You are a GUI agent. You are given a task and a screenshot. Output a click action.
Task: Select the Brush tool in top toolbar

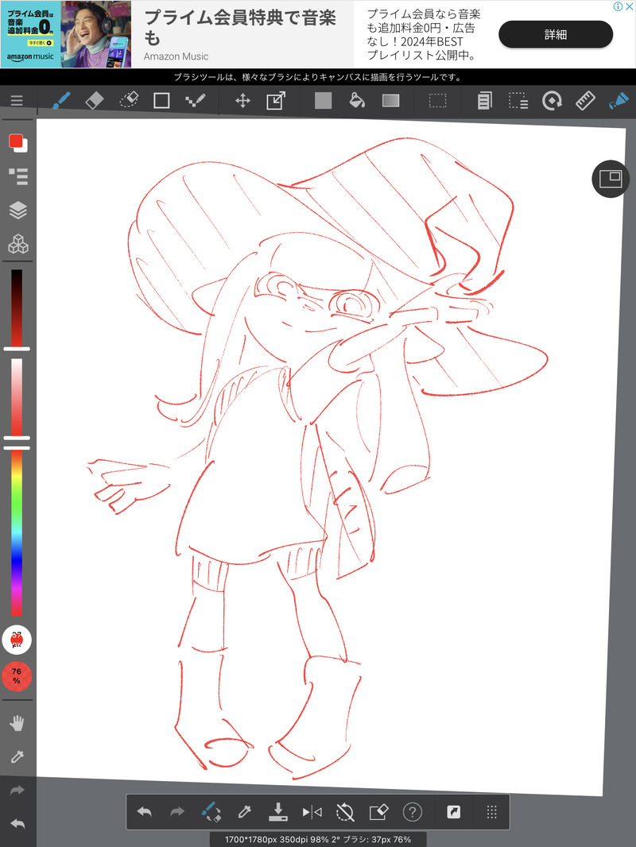pyautogui.click(x=61, y=100)
